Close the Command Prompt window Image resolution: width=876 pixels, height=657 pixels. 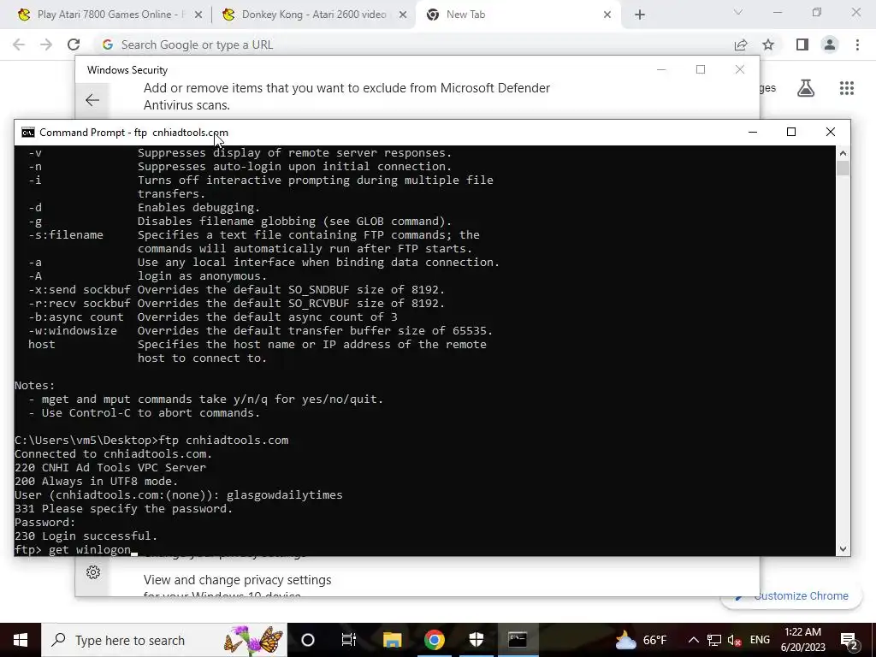[830, 133]
